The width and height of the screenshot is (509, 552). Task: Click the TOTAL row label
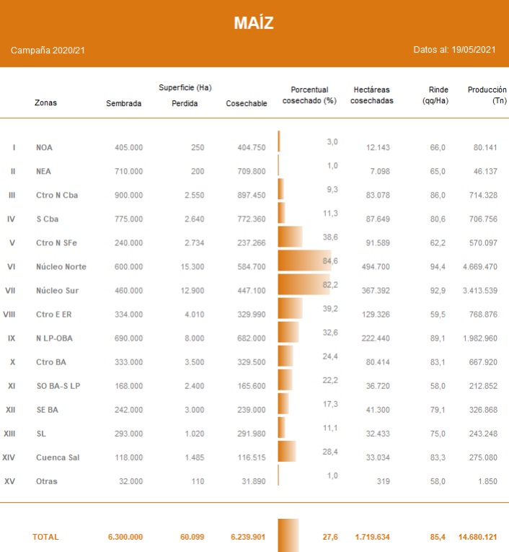(x=45, y=537)
